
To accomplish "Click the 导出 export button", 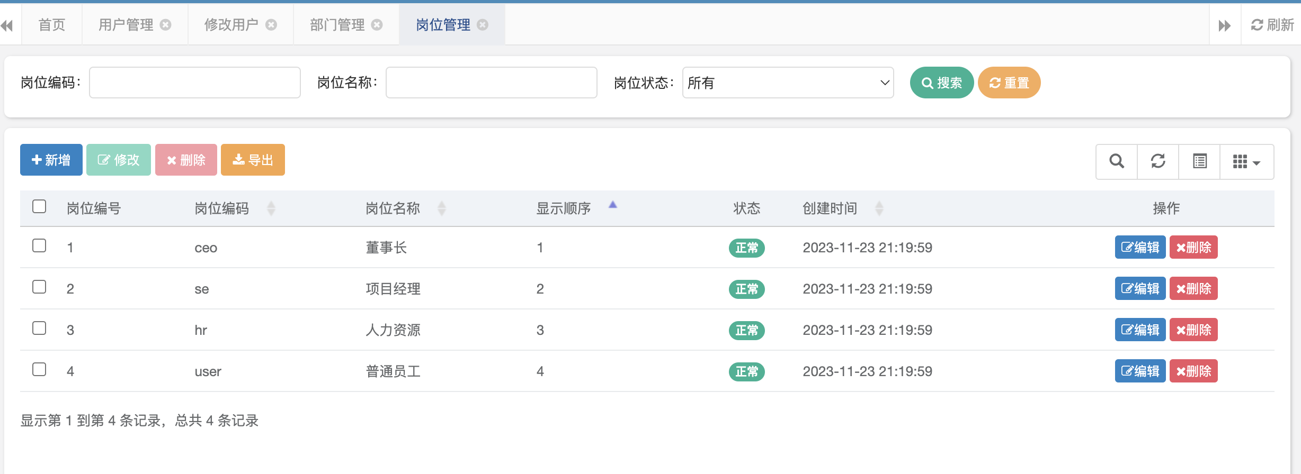I will pyautogui.click(x=253, y=160).
